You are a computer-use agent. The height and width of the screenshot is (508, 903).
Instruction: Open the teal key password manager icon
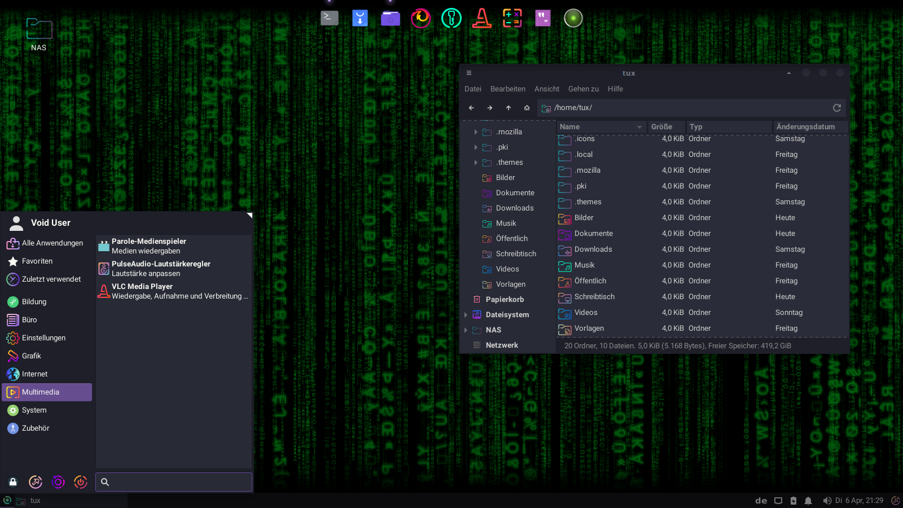tap(451, 18)
